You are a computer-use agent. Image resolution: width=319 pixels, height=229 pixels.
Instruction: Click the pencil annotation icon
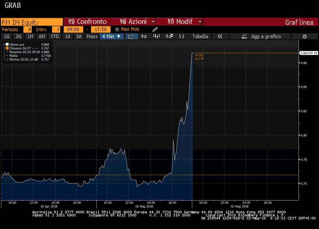(x=155, y=29)
